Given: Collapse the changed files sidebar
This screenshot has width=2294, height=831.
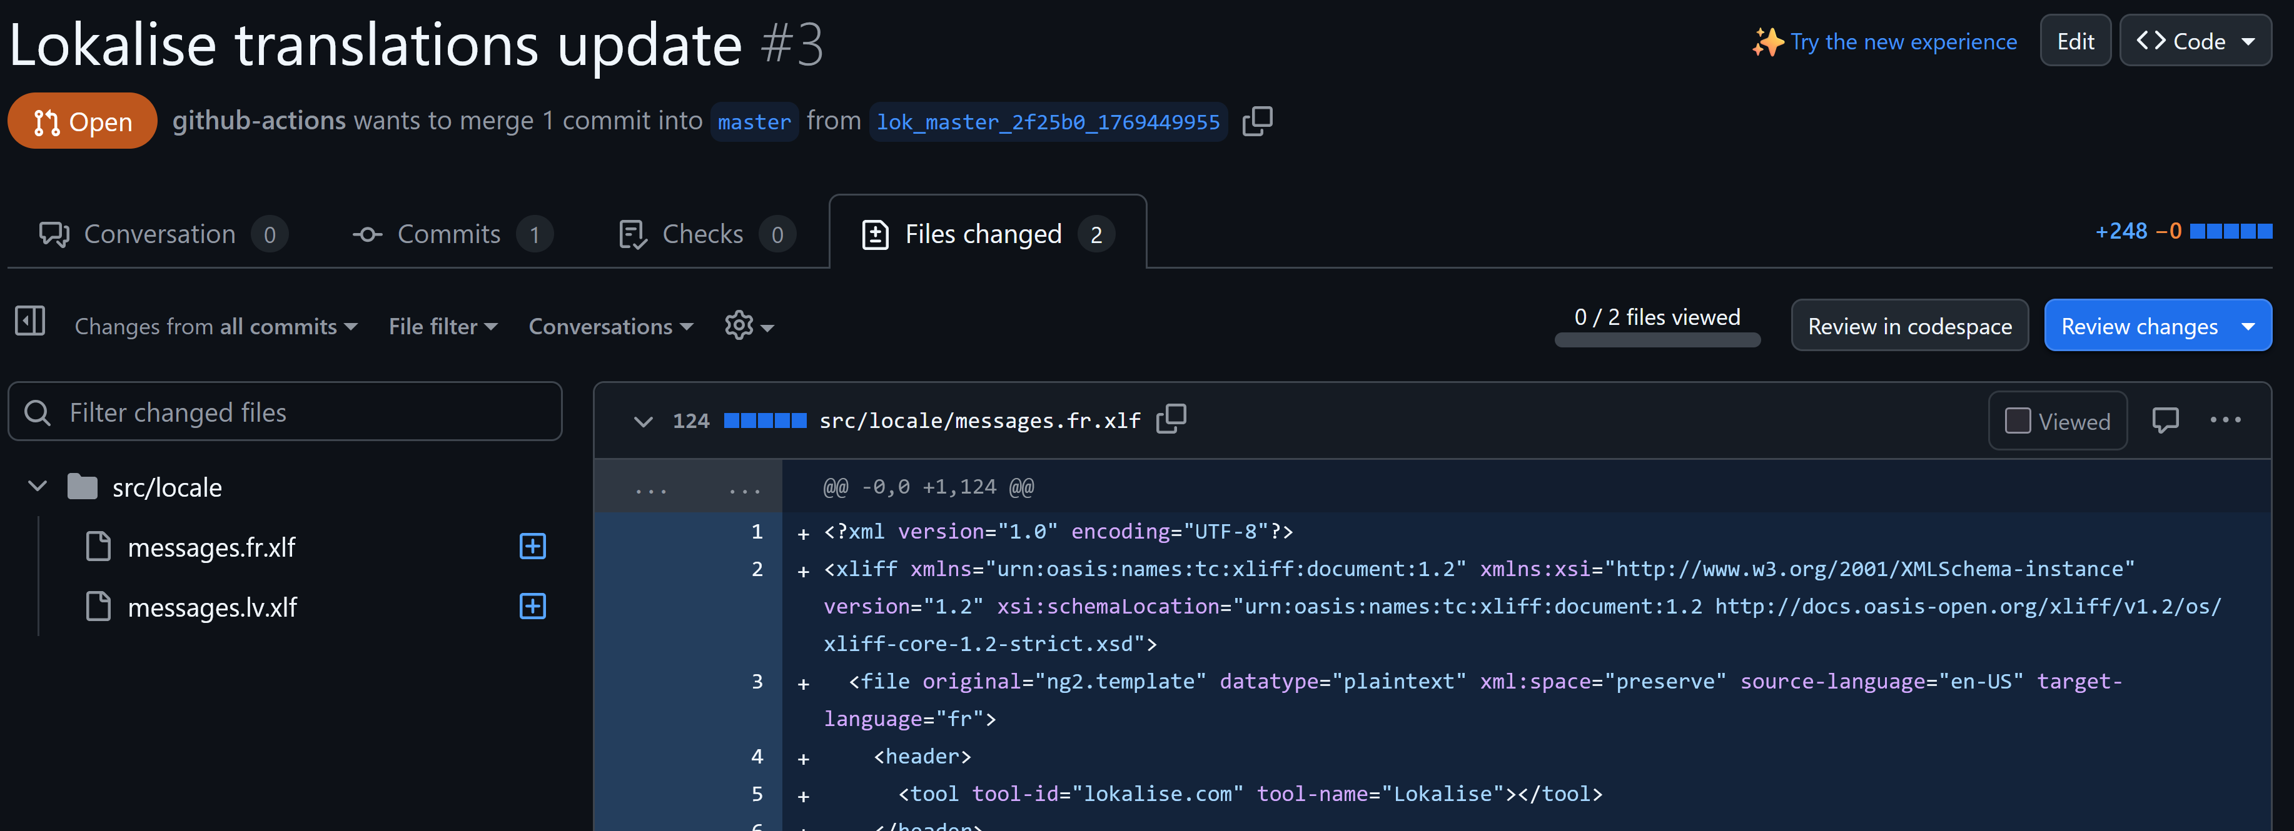Looking at the screenshot, I should click(x=29, y=321).
